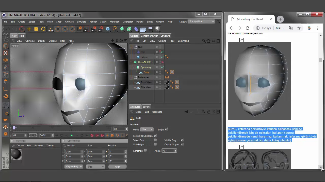The image size is (325, 182).
Task: Open viewport Cameras menu
Action: (x=30, y=41)
